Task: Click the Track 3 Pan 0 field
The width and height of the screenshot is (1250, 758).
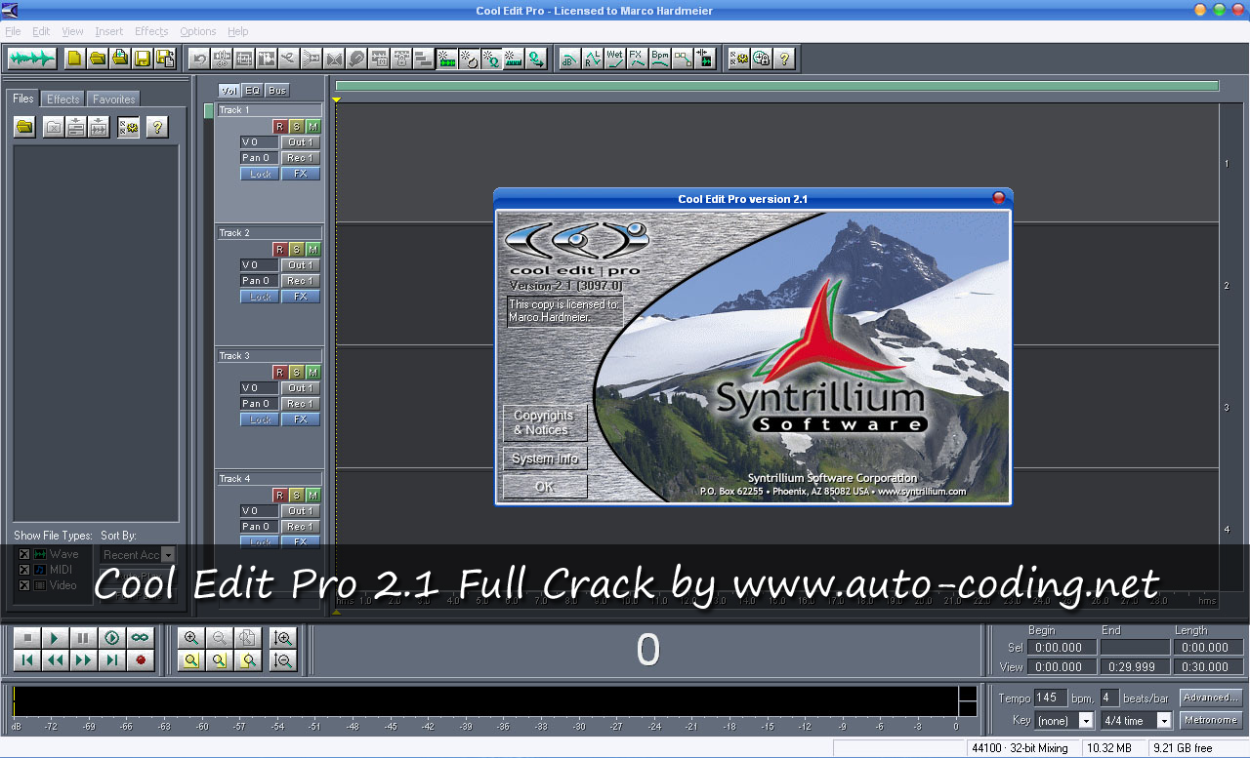Action: click(x=260, y=404)
